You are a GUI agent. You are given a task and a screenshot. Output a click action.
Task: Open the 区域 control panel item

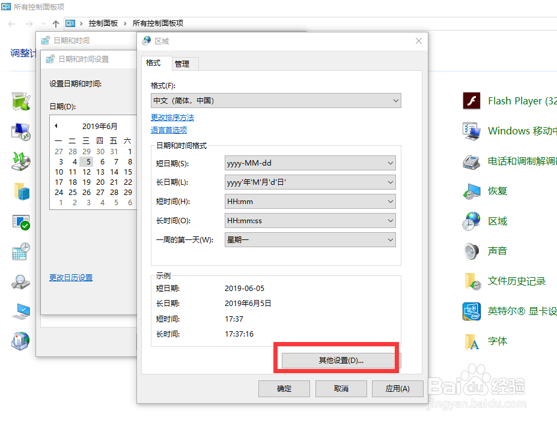[x=498, y=221]
